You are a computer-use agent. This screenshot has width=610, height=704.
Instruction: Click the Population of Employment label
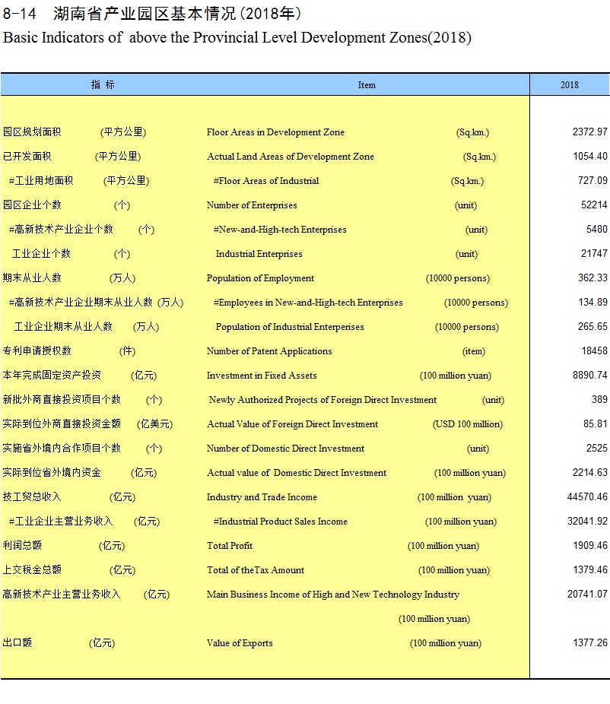pos(260,278)
